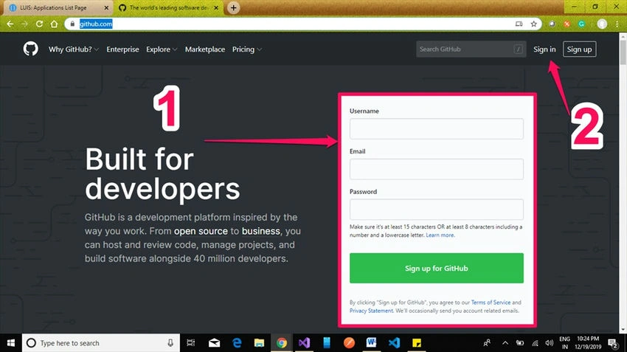
Task: Follow the open source link
Action: (x=201, y=231)
